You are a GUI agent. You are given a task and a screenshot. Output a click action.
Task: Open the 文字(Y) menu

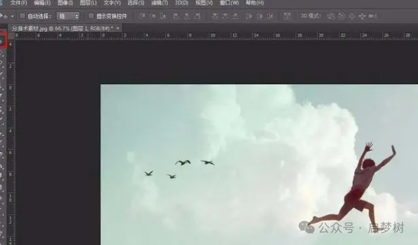(x=112, y=3)
